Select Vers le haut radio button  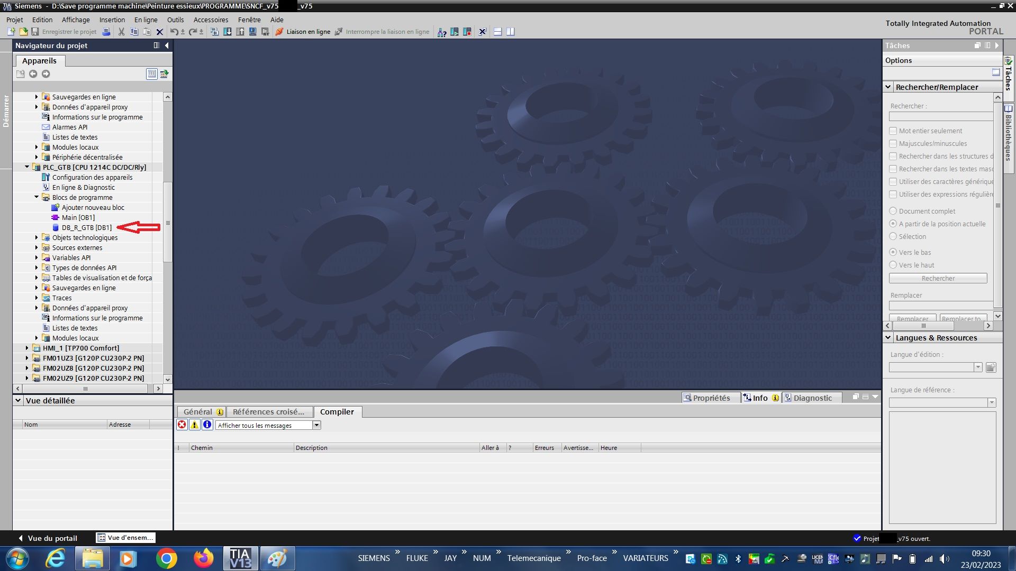point(893,265)
